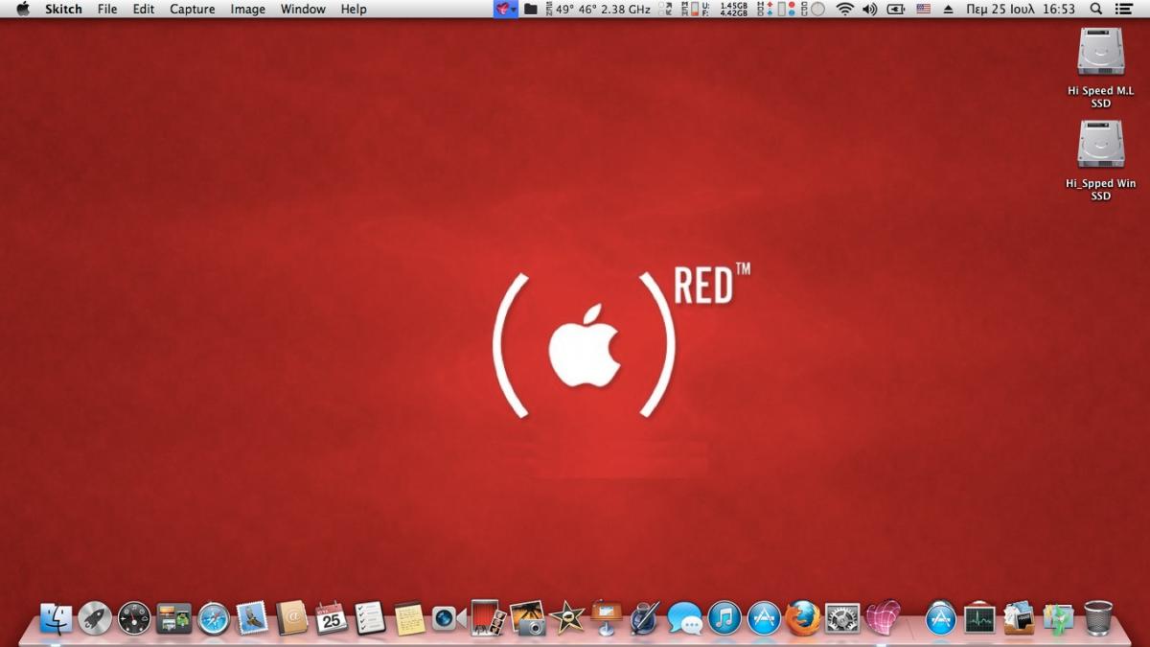Open Finder from the dock

(56, 618)
